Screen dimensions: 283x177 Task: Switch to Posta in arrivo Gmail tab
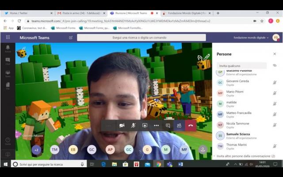click(x=80, y=13)
